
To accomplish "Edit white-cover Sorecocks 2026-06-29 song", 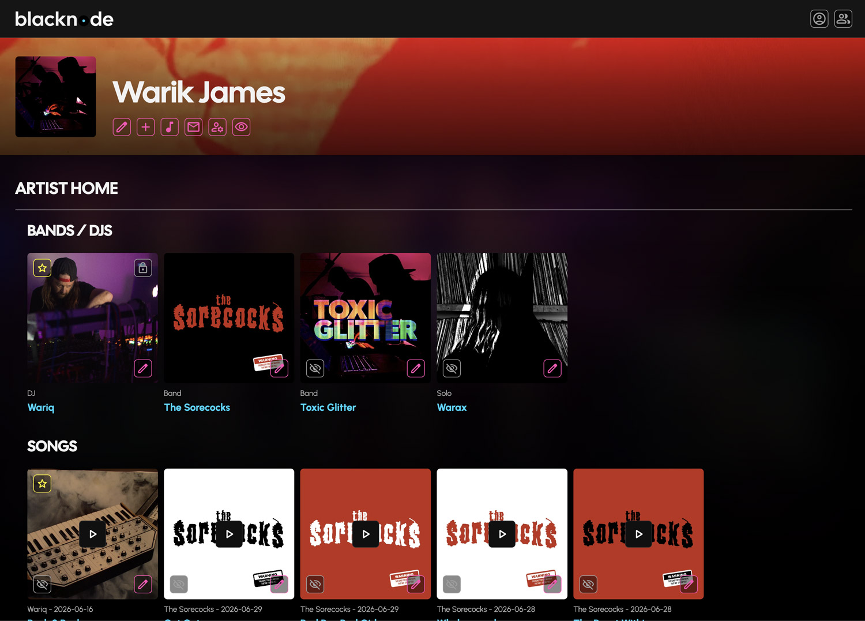I will tap(280, 584).
